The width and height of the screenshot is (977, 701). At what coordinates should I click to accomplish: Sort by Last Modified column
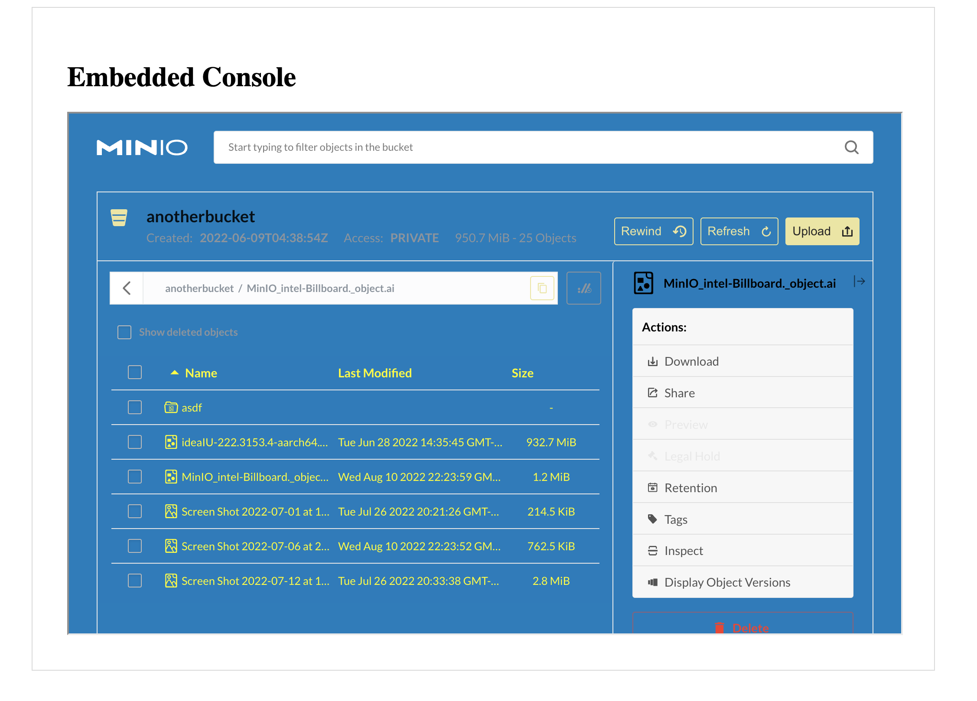point(375,373)
